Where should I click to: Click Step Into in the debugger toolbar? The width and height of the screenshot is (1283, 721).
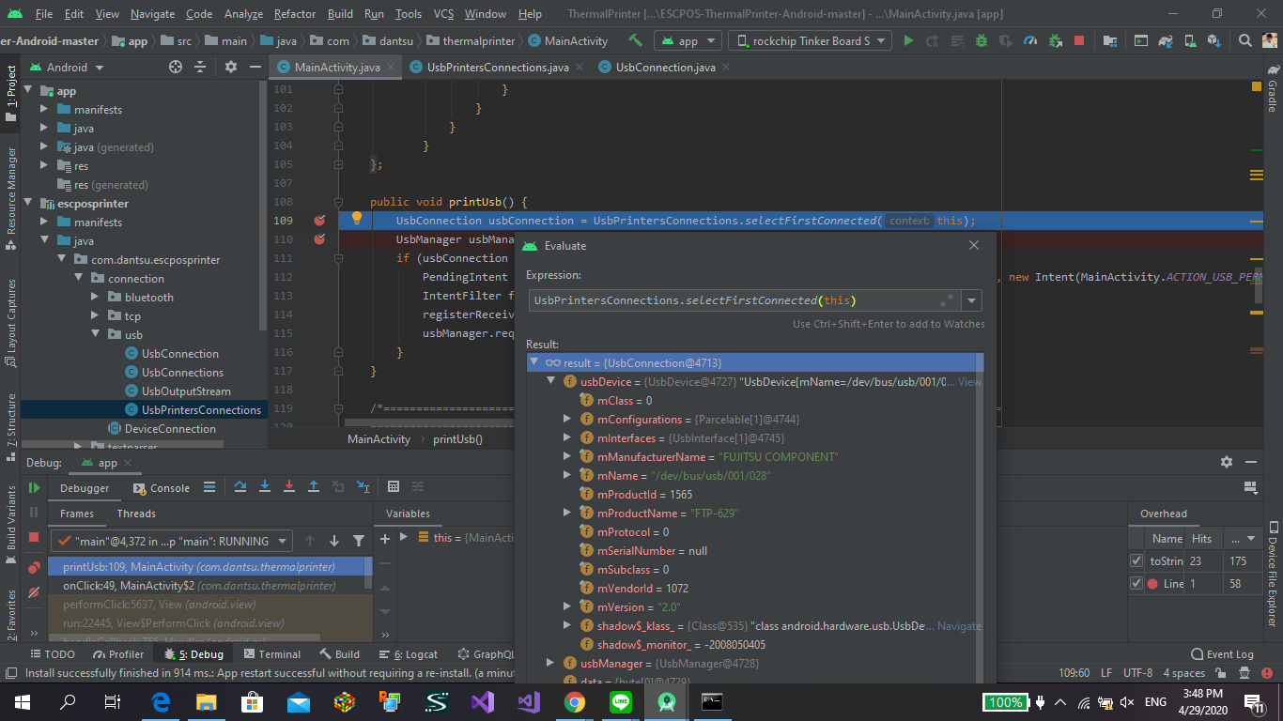[267, 487]
